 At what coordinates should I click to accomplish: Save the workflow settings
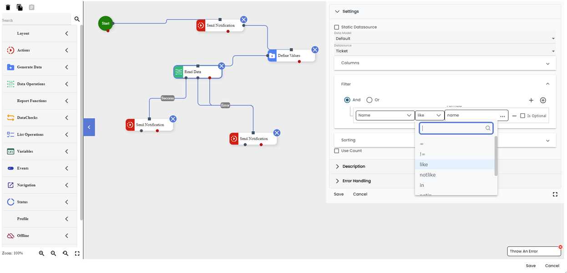pos(339,194)
